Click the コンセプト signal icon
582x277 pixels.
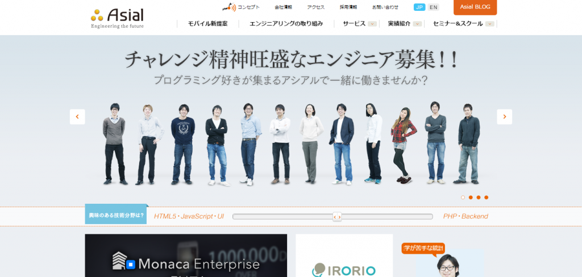click(229, 7)
